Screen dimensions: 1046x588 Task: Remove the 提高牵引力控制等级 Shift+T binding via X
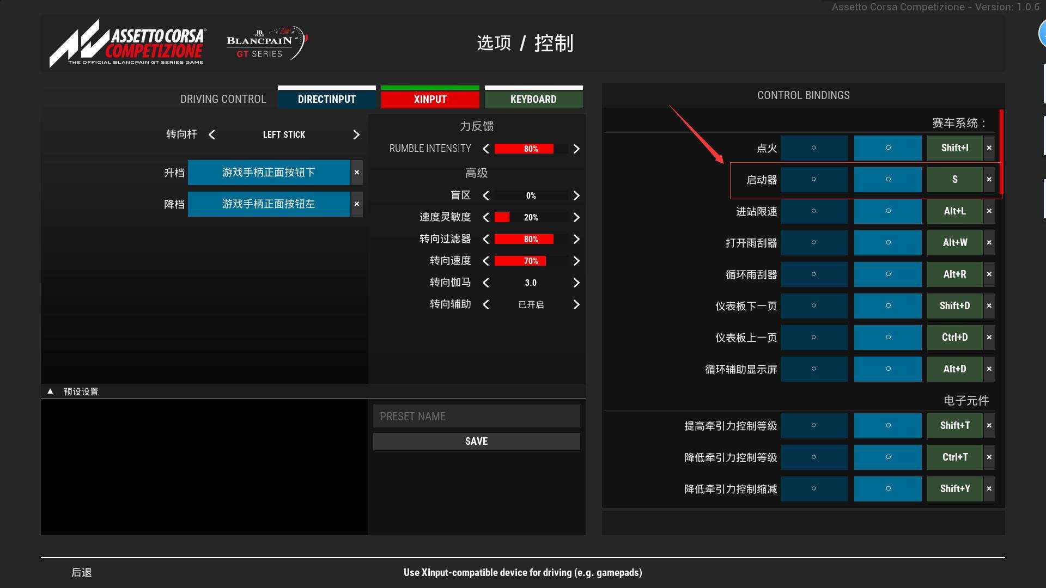989,426
